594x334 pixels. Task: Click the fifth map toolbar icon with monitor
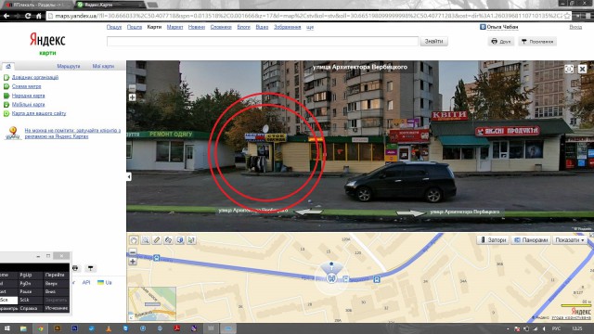(x=180, y=240)
